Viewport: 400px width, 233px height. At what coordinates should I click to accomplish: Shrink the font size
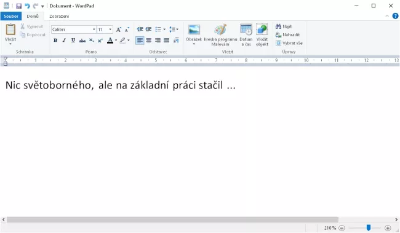click(x=127, y=30)
